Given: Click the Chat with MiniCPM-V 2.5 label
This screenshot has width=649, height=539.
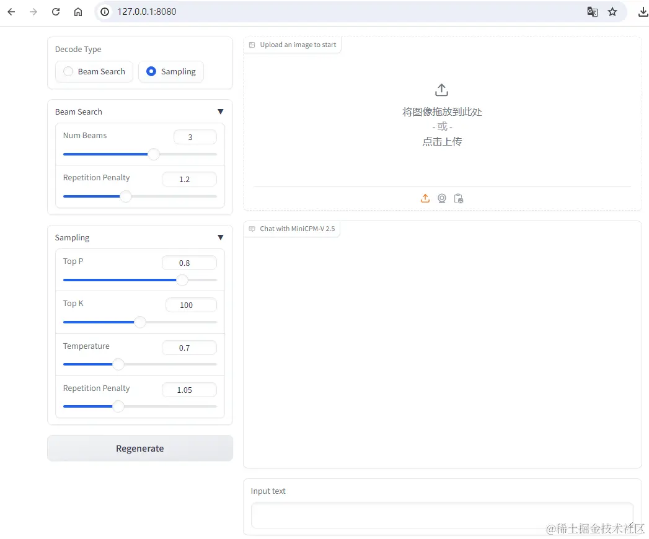Looking at the screenshot, I should 297,229.
